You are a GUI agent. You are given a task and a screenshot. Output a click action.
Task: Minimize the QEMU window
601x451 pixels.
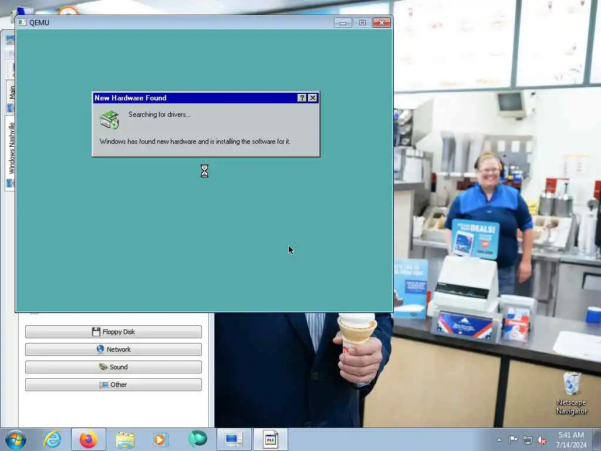[343, 23]
